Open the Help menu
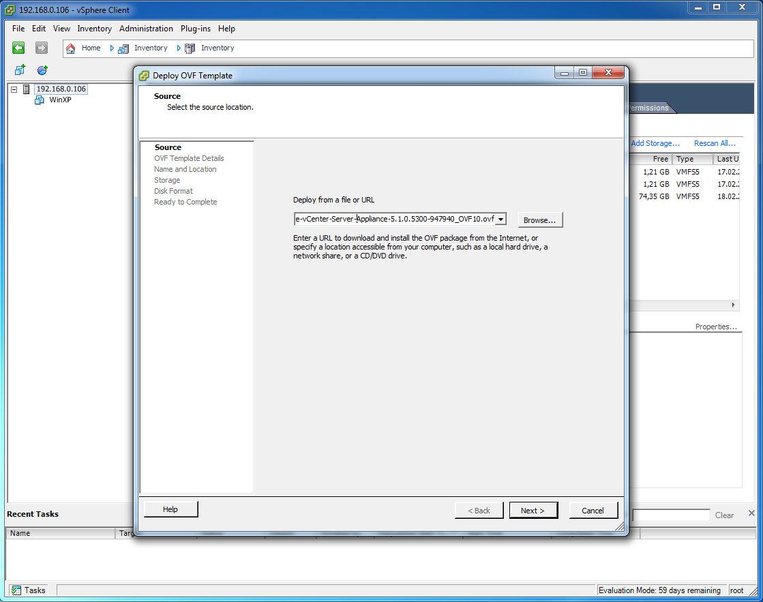The height and width of the screenshot is (602, 763). 226,29
